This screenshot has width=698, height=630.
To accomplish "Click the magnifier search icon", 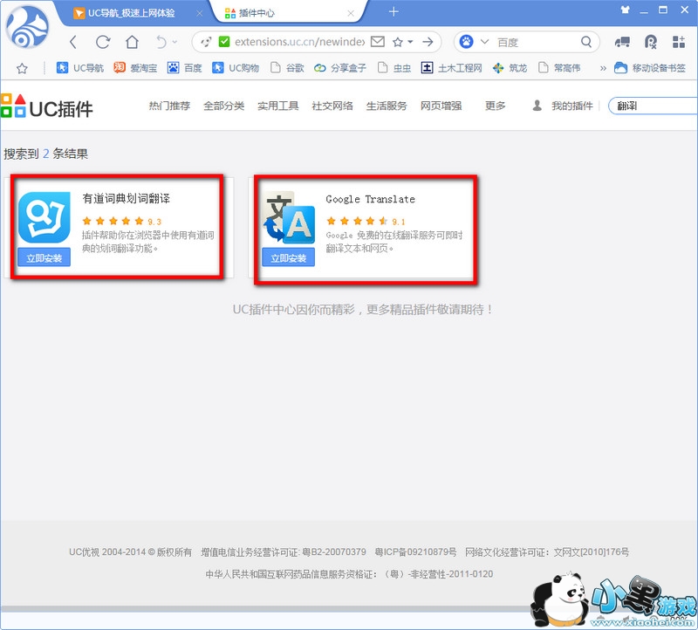I will tap(586, 42).
